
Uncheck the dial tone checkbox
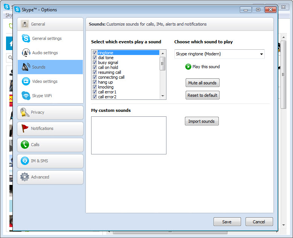[95, 57]
